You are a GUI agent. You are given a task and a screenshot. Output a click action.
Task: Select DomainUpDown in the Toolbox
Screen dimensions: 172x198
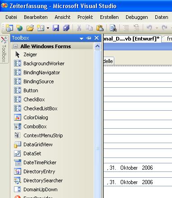point(52,189)
